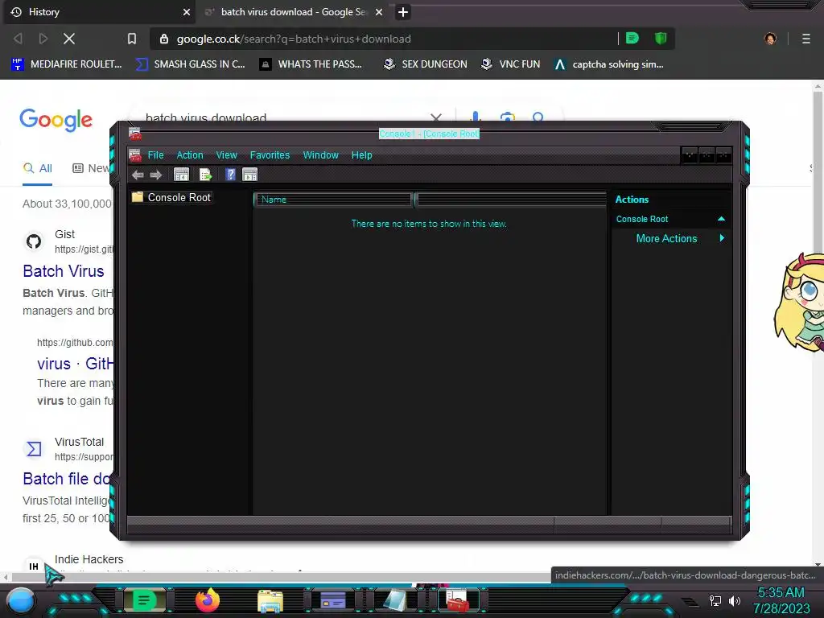Open a new browser tab

click(x=403, y=12)
